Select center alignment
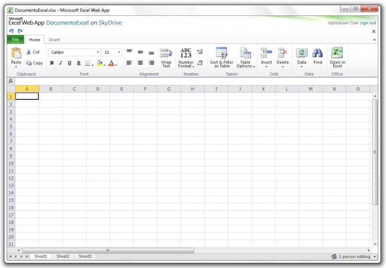 point(140,63)
